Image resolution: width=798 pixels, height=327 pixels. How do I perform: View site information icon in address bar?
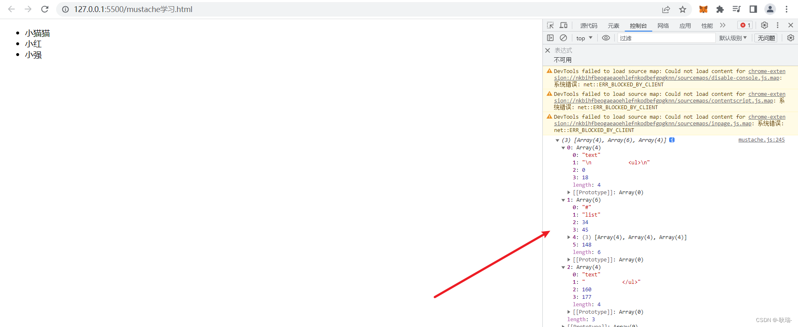tap(65, 9)
